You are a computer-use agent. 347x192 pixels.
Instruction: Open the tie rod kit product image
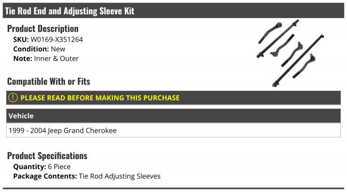(x=290, y=53)
